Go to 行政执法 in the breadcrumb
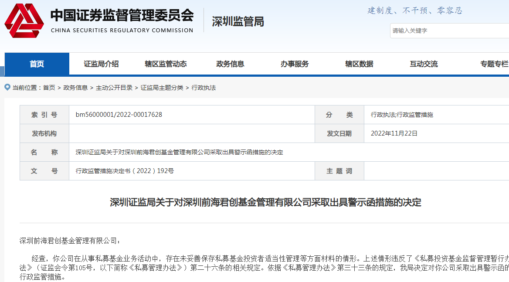 point(204,88)
